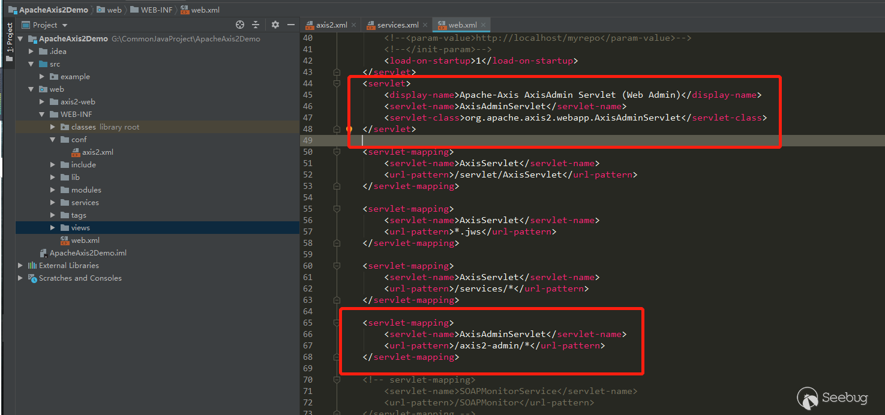Select opened file in Project view

pos(239,25)
